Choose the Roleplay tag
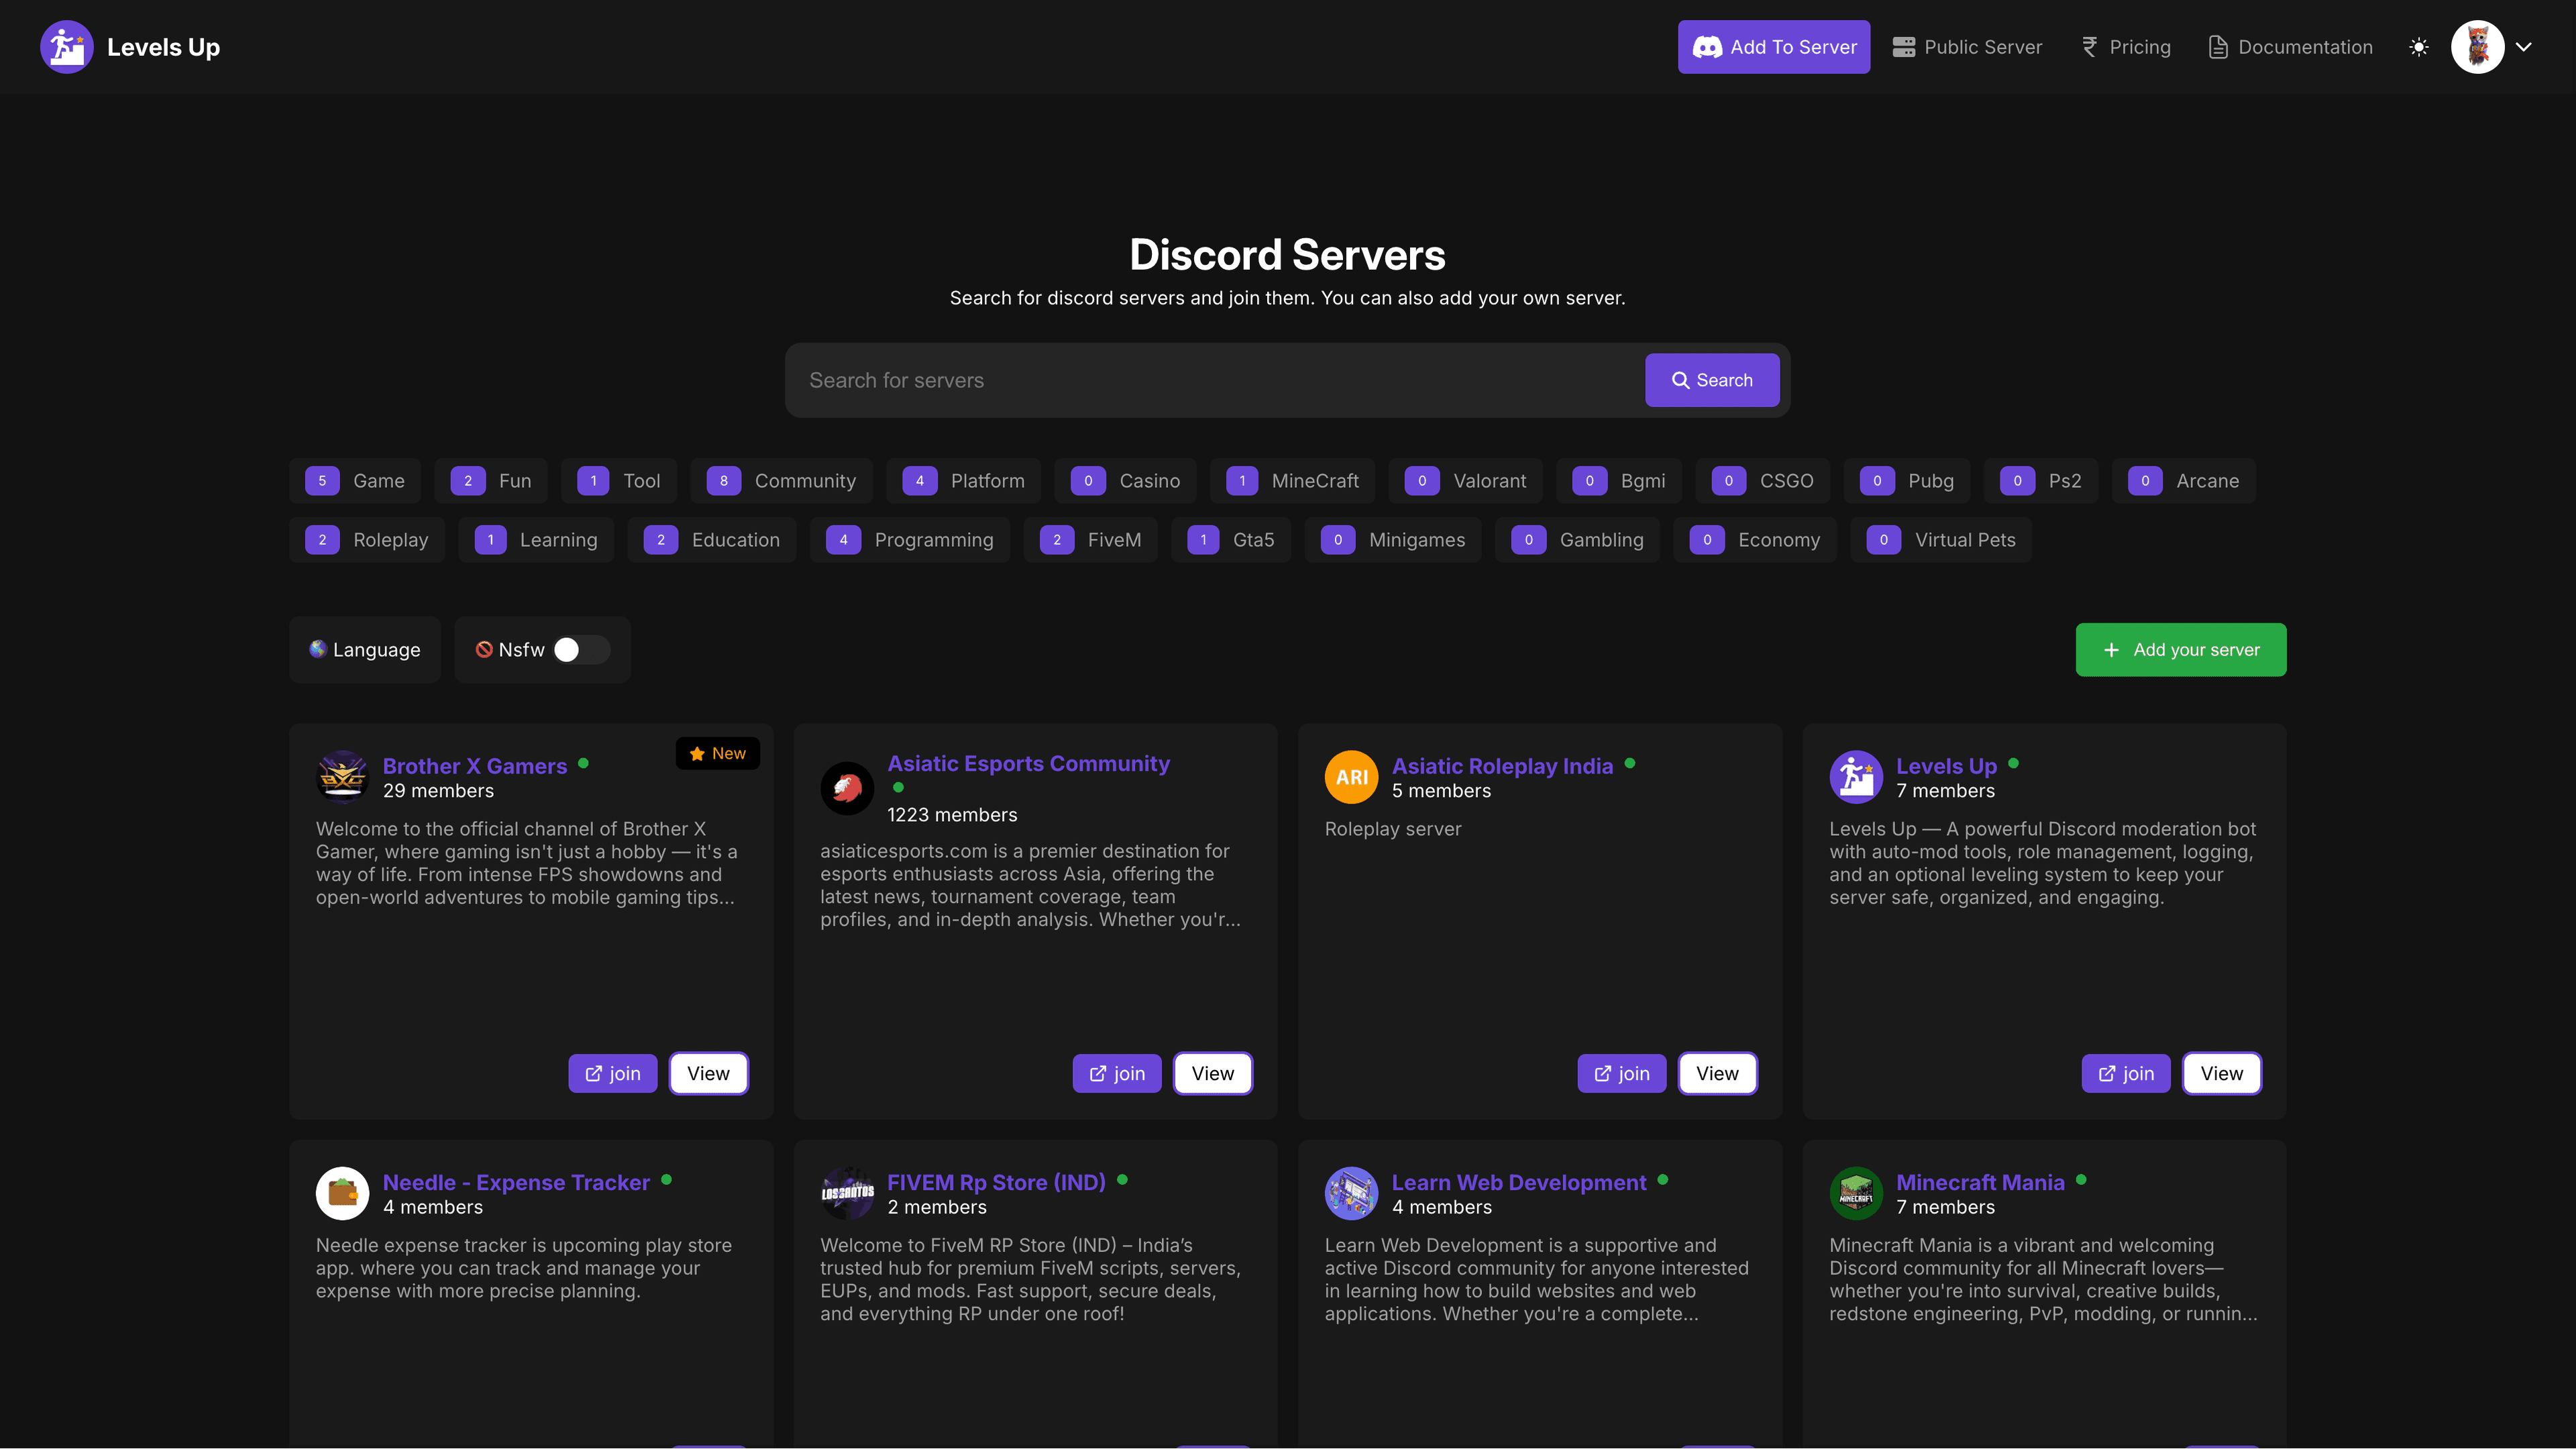 click(x=366, y=540)
